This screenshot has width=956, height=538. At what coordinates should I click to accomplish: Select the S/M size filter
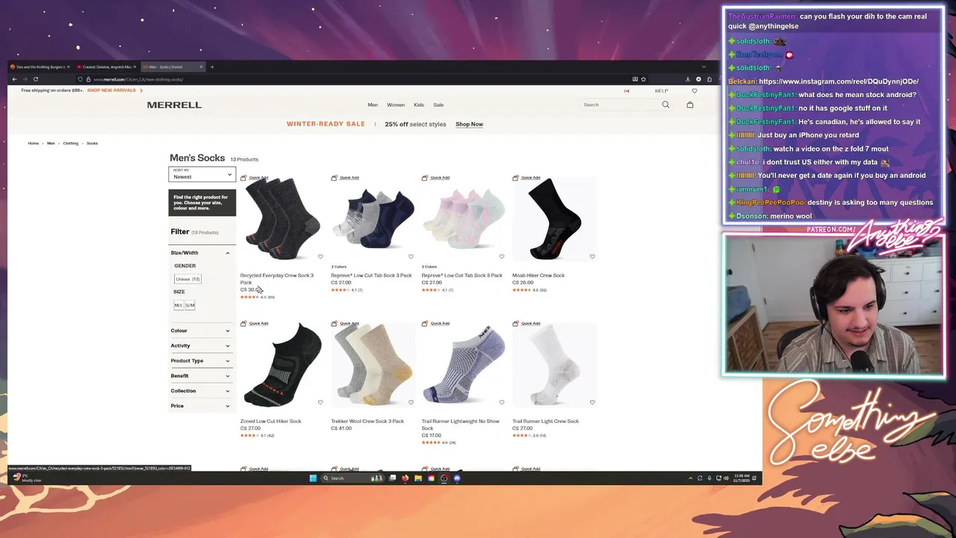(190, 305)
